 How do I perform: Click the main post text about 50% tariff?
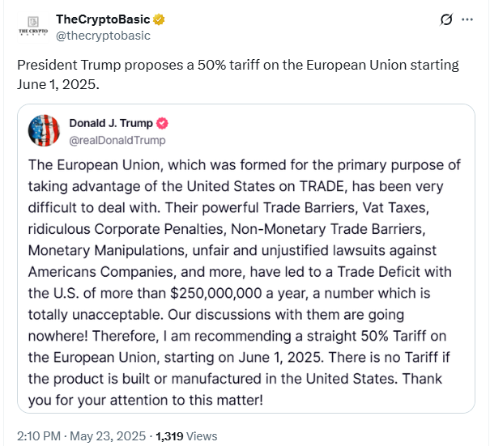236,65
